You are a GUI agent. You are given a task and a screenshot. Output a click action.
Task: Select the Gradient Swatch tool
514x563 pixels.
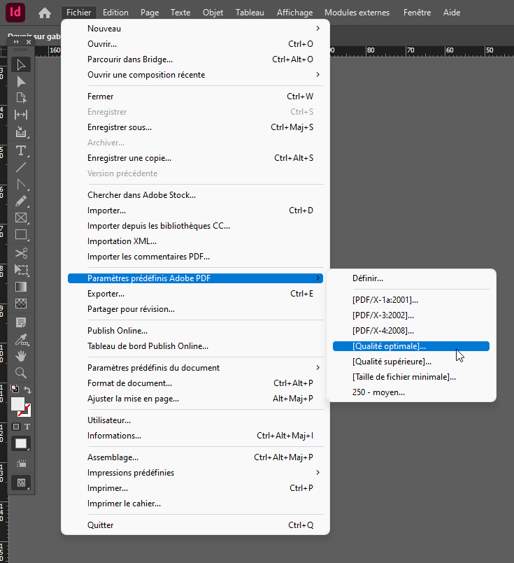[x=21, y=287]
